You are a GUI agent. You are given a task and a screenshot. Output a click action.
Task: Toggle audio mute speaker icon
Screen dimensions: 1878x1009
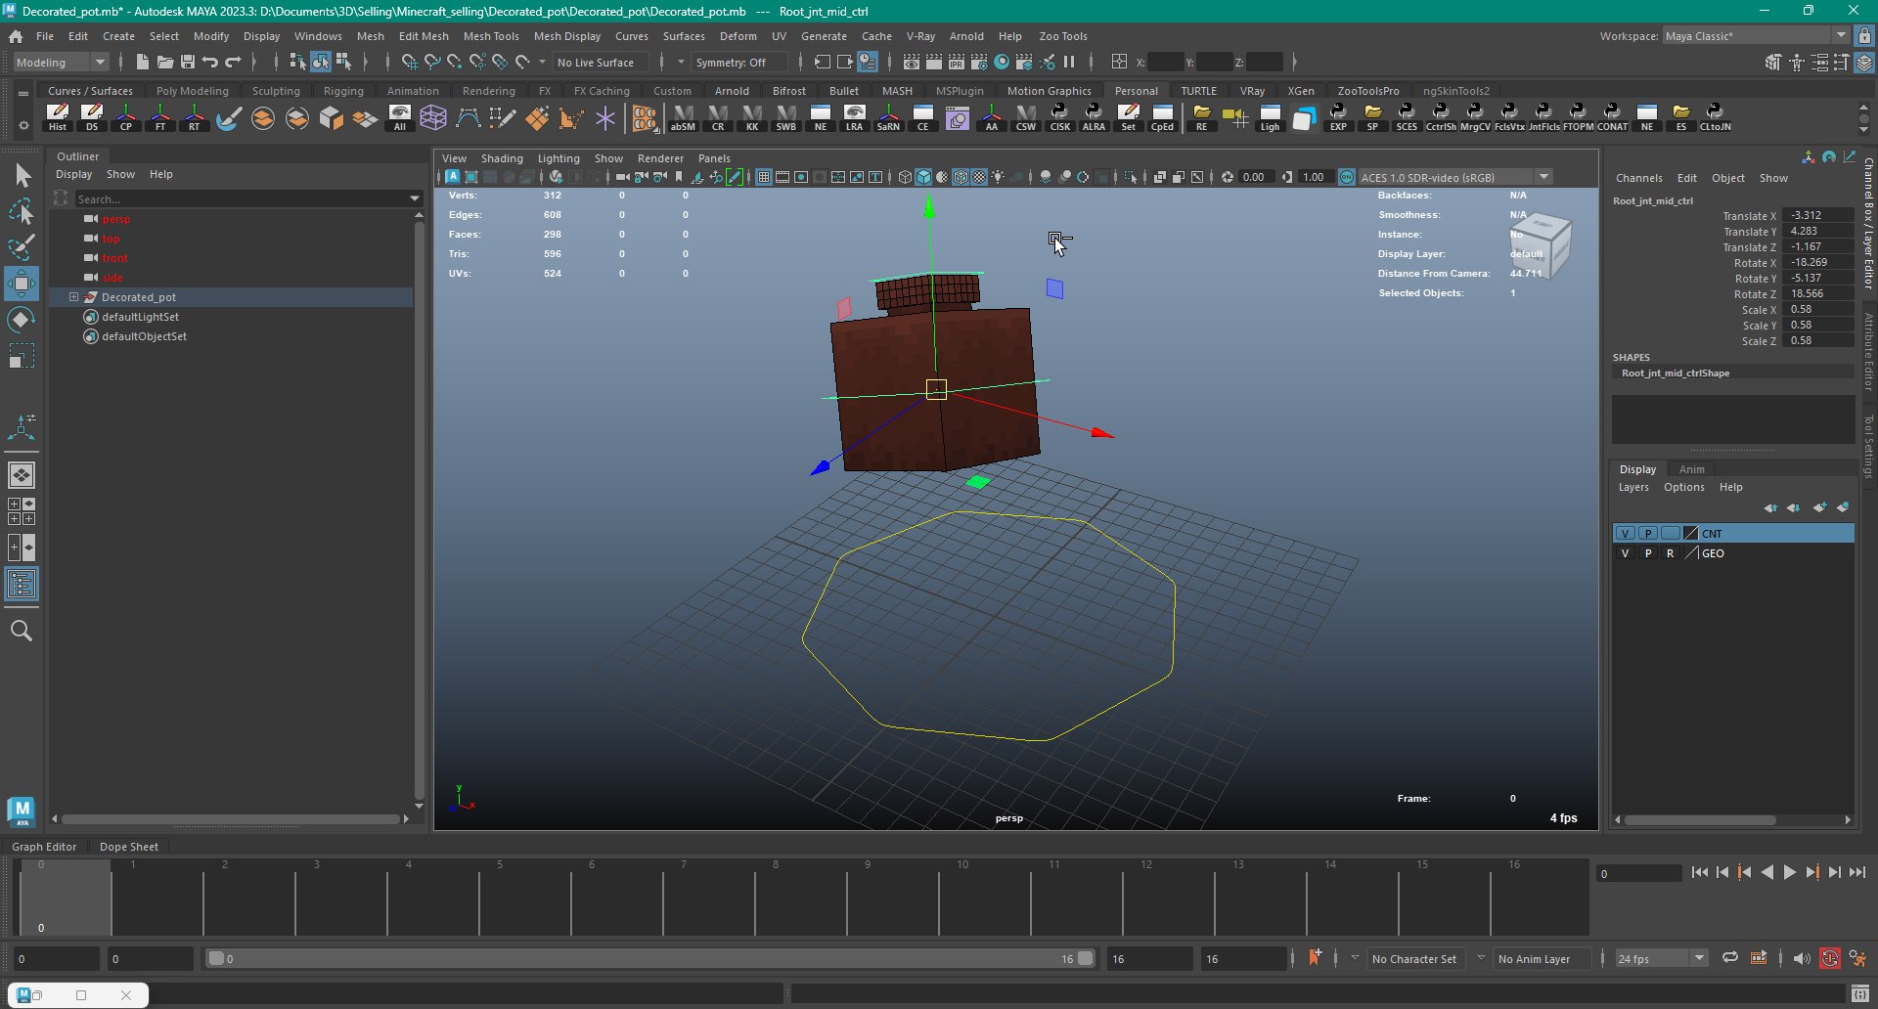(x=1801, y=959)
